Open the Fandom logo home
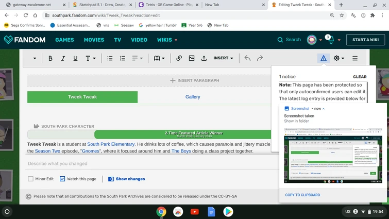389x219 pixels. click(x=25, y=40)
